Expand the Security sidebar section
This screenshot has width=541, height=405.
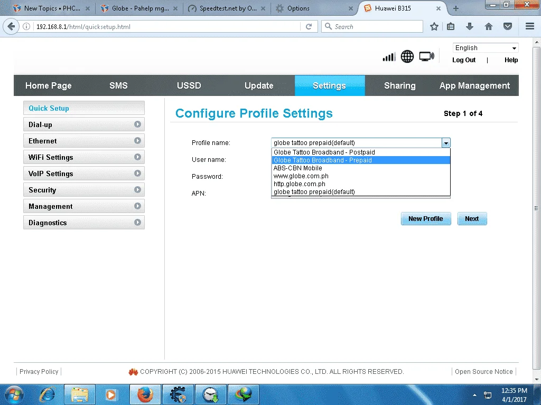(x=84, y=190)
